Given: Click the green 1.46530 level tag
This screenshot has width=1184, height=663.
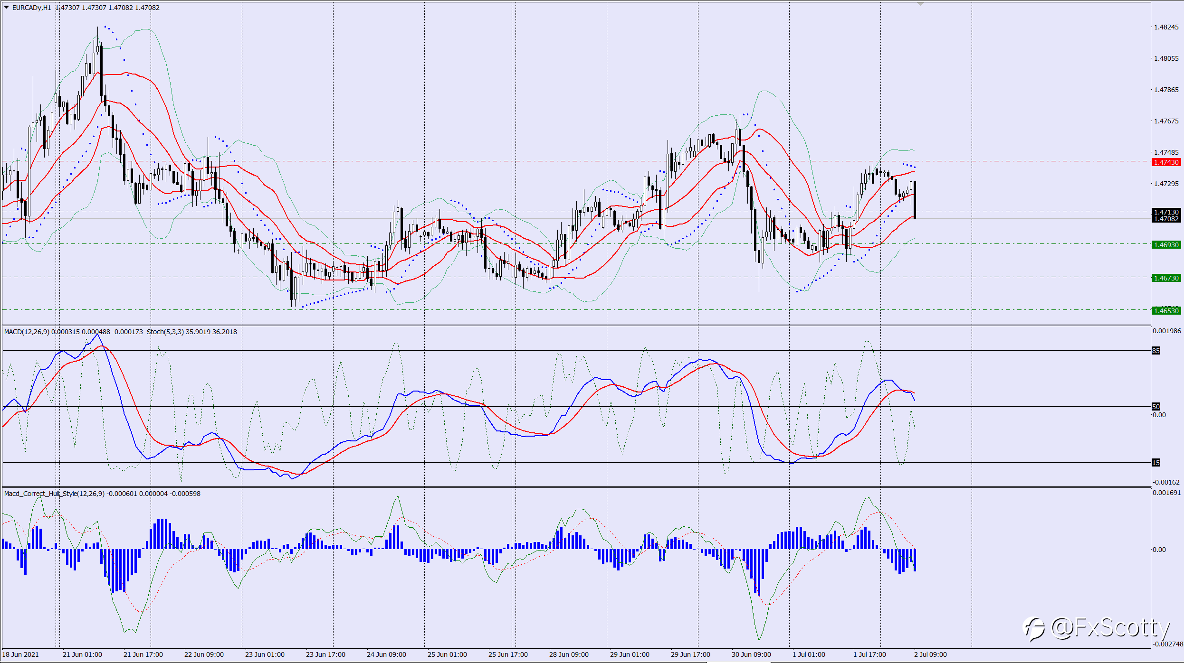Looking at the screenshot, I should tap(1166, 311).
